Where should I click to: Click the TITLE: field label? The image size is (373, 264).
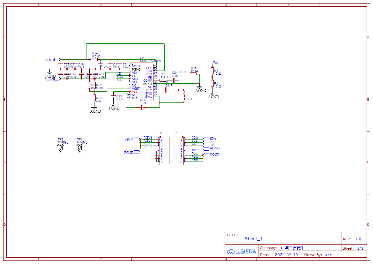coord(232,235)
